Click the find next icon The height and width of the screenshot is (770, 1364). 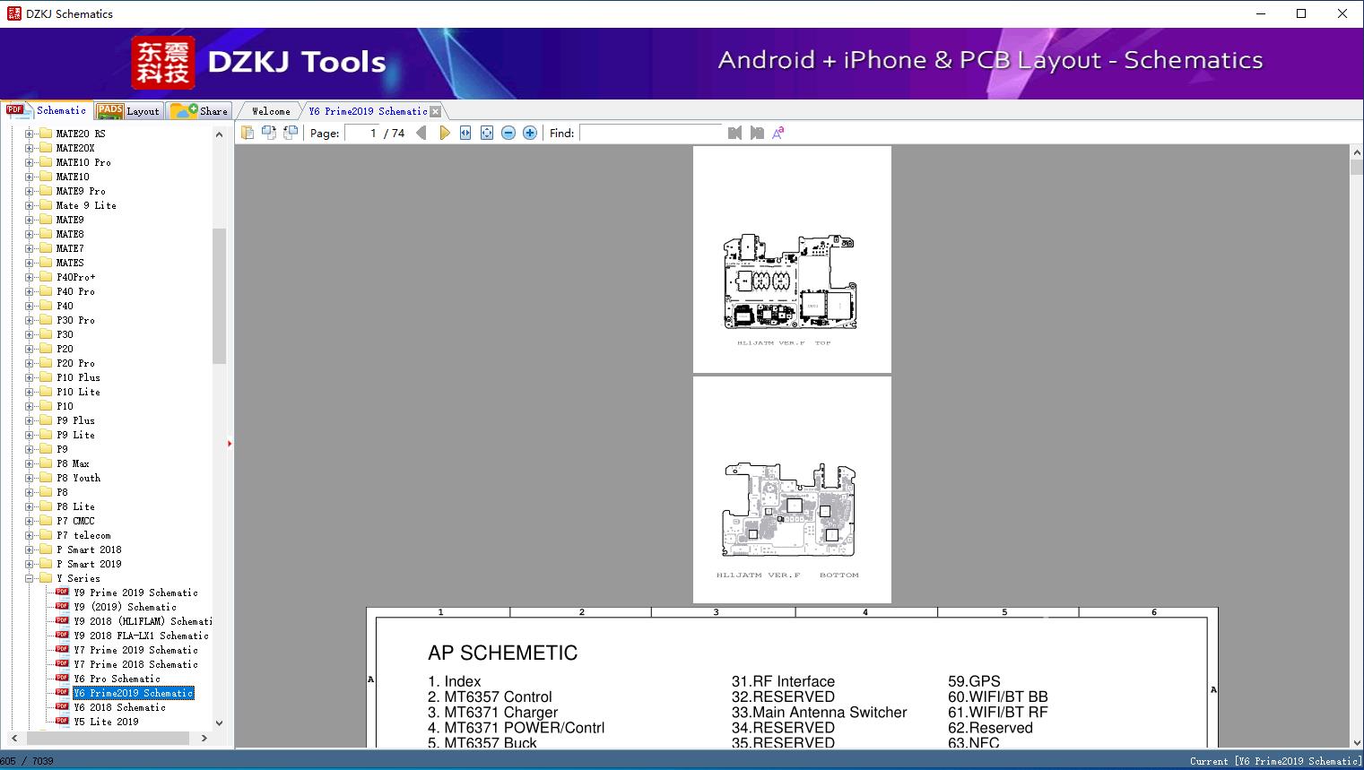[x=757, y=133]
